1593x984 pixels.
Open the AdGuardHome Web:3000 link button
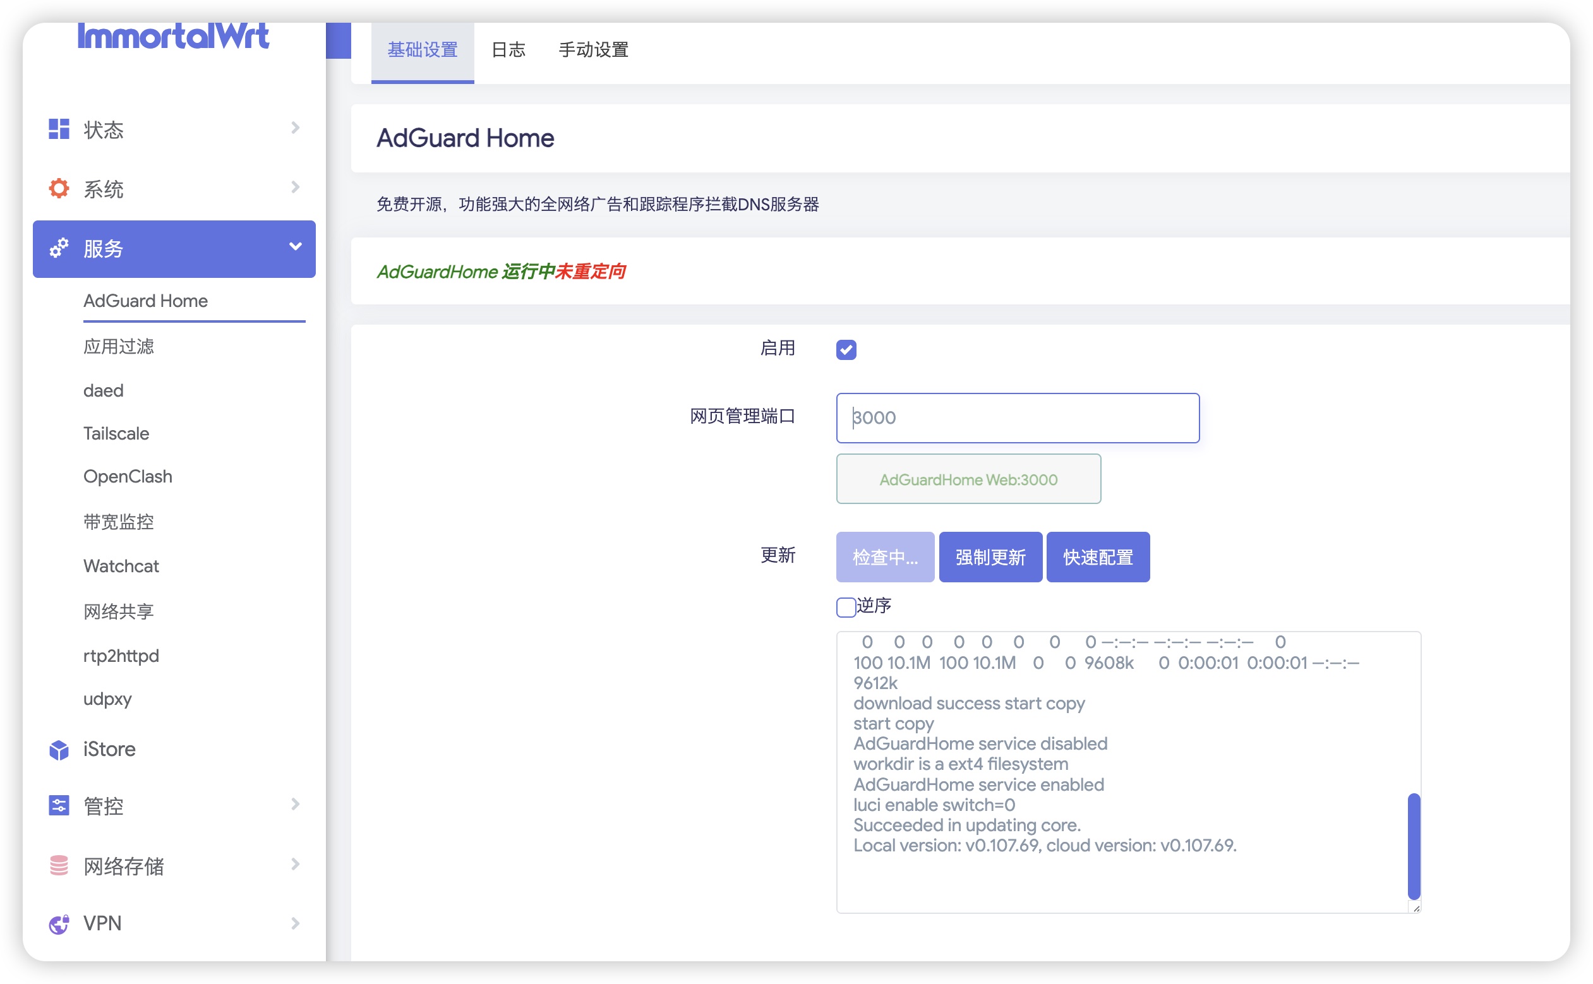[968, 479]
